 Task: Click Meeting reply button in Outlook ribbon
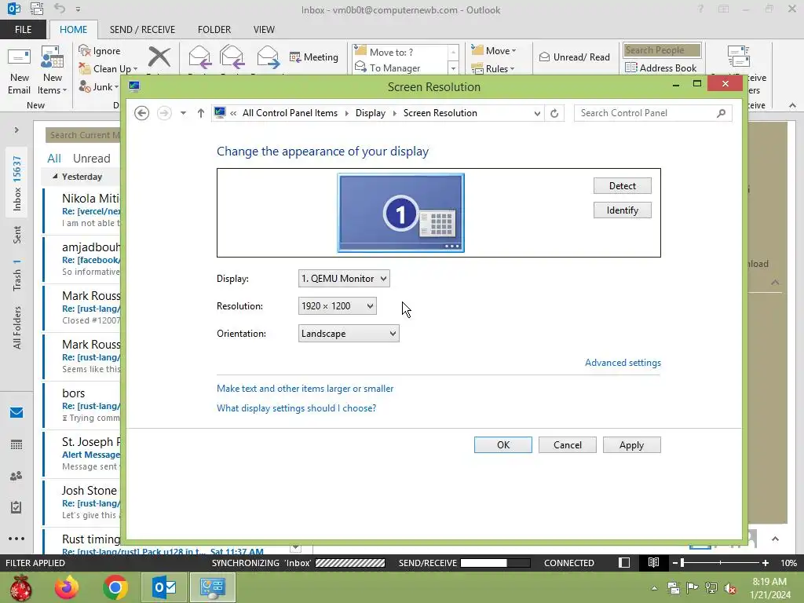pyautogui.click(x=314, y=57)
